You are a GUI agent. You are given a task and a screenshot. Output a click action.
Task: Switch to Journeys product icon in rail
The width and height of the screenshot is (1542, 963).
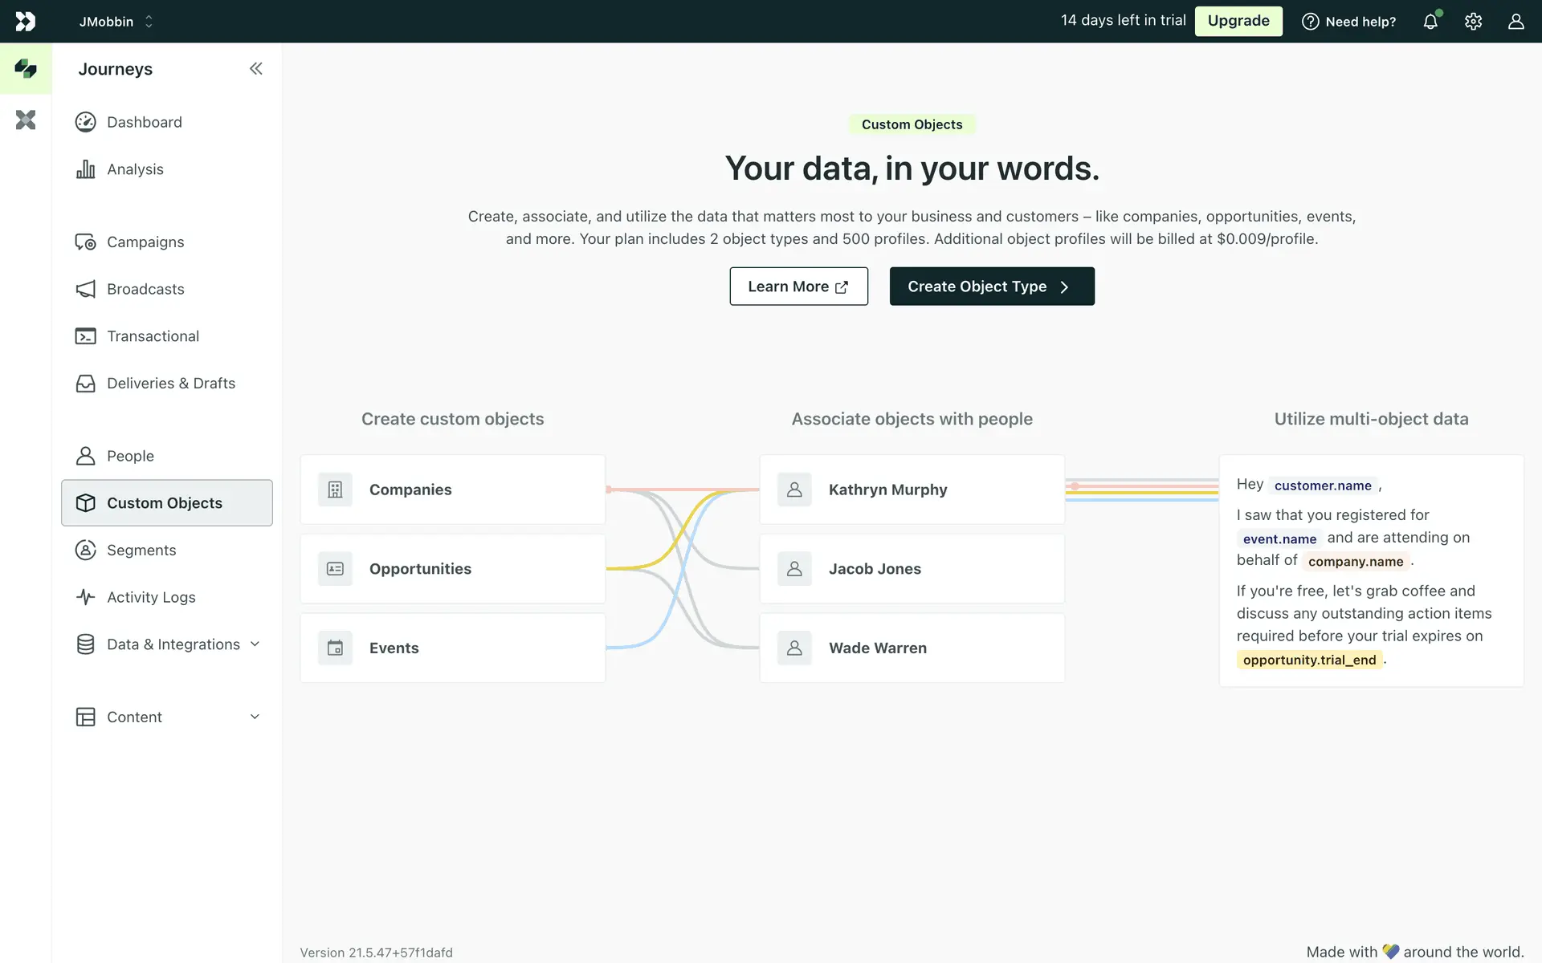point(26,69)
